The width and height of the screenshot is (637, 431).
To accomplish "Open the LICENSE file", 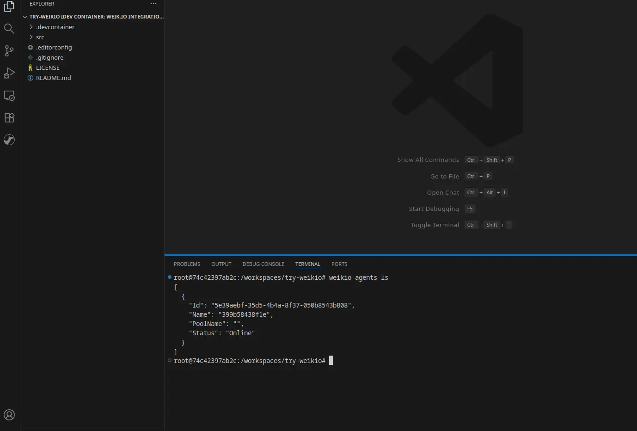I will point(47,68).
